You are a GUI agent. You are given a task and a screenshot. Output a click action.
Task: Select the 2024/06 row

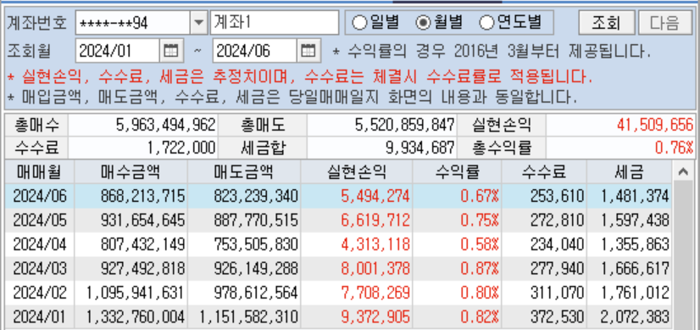pyautogui.click(x=338, y=196)
